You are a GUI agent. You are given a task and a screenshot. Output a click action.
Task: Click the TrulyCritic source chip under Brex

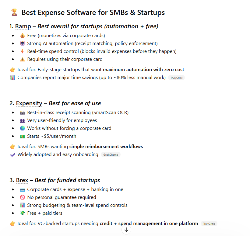pyautogui.click(x=209, y=224)
